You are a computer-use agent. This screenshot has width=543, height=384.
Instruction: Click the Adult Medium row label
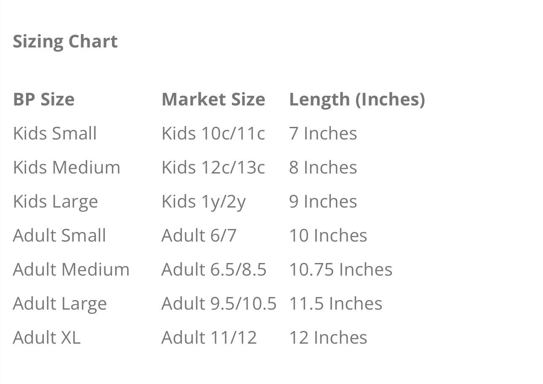(71, 269)
